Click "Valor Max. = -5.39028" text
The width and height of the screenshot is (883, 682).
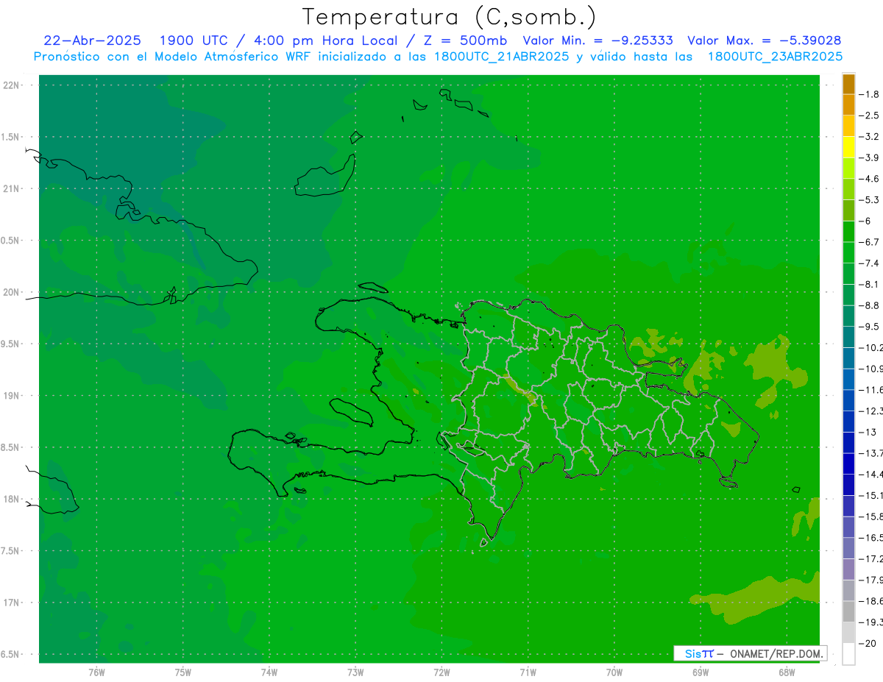click(764, 40)
